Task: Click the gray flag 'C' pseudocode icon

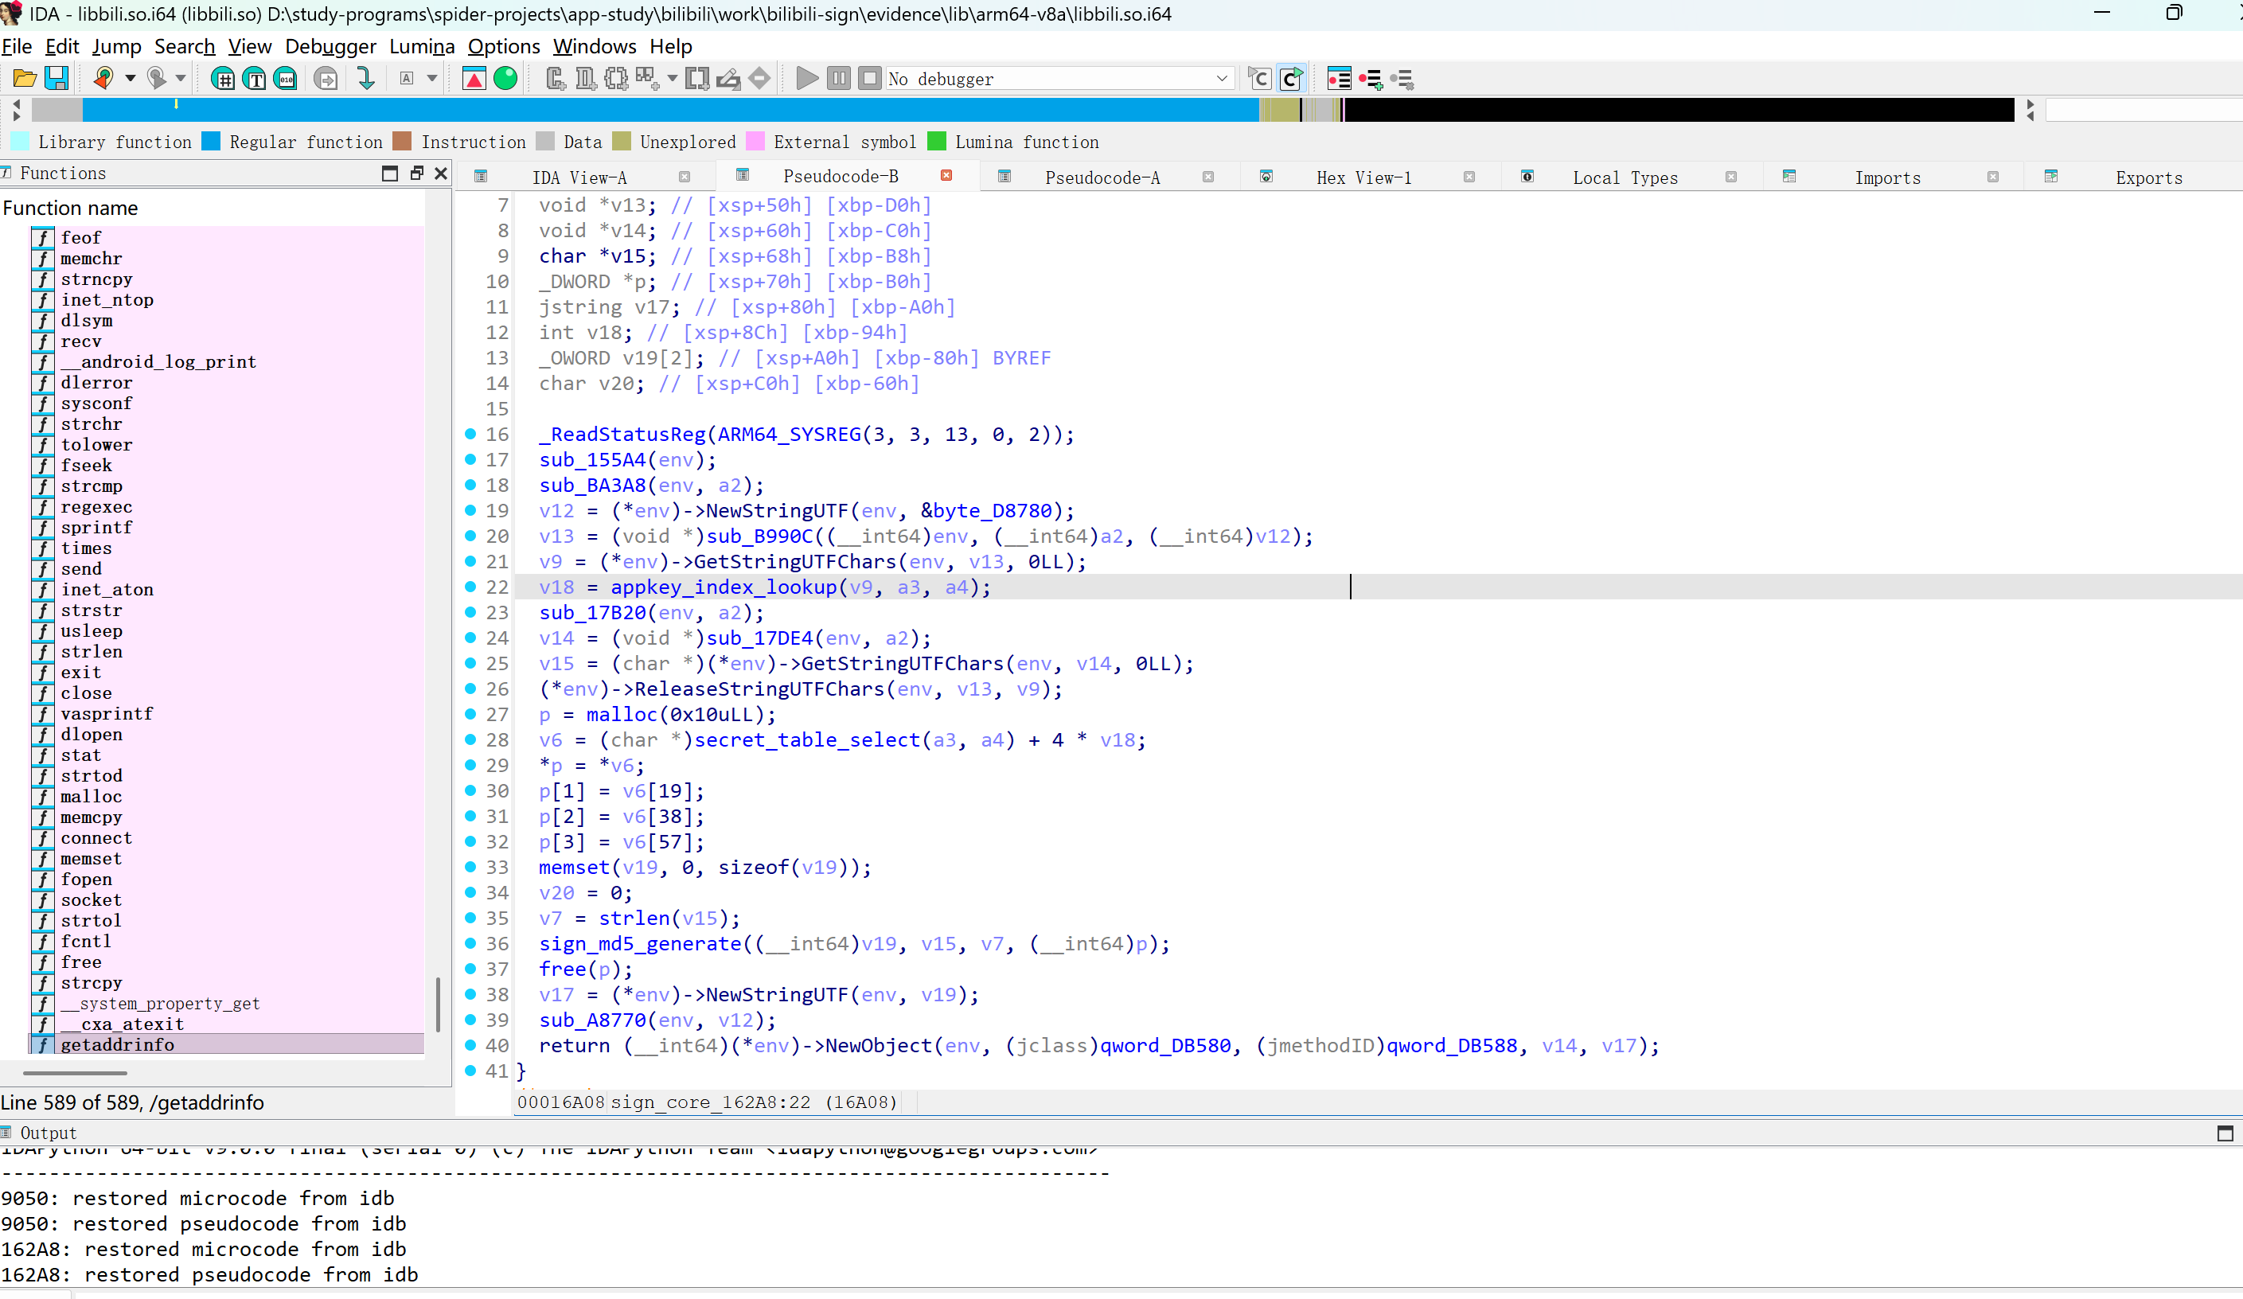Action: point(1259,78)
